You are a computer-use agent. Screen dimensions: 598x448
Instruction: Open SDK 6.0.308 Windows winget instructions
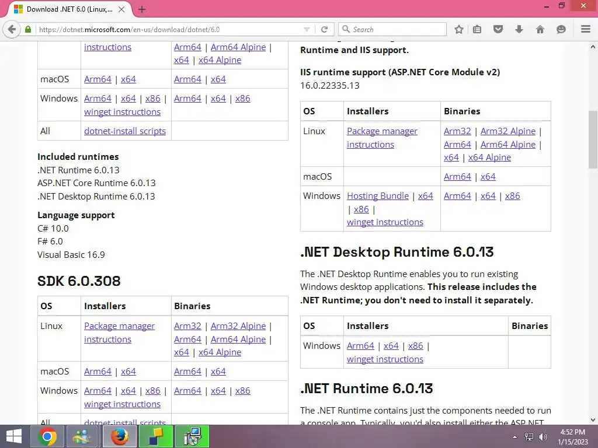[x=122, y=404]
